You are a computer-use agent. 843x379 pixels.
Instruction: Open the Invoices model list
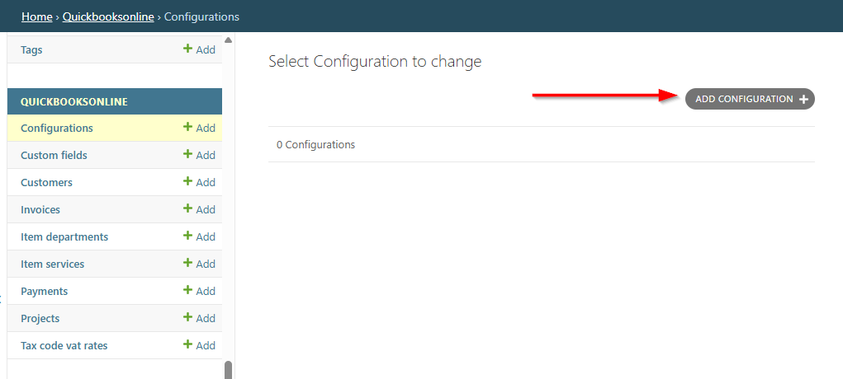pos(40,210)
